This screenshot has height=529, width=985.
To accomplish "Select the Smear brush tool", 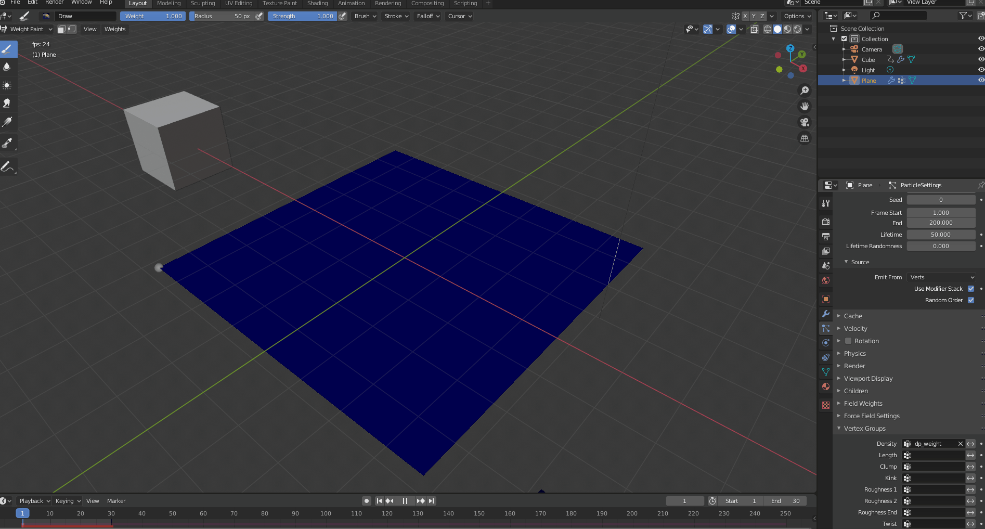I will pyautogui.click(x=7, y=104).
